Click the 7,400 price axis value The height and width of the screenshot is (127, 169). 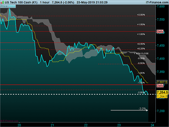[x=161, y=59]
